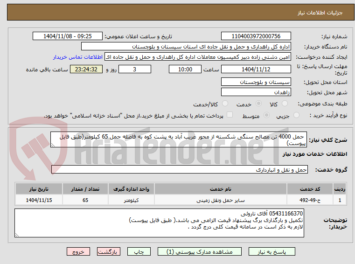355x264 pixels.
Task: Click the چاپ print button
Action: [x=139, y=251]
